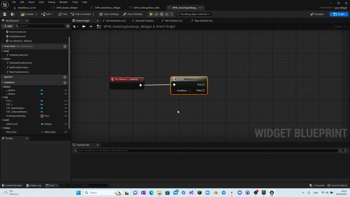Click the Branch True output pin
Viewport: 350px width, 197px height.
point(203,85)
